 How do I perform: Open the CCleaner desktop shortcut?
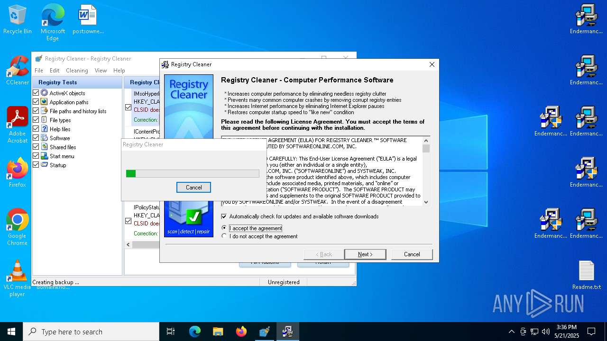click(x=18, y=71)
